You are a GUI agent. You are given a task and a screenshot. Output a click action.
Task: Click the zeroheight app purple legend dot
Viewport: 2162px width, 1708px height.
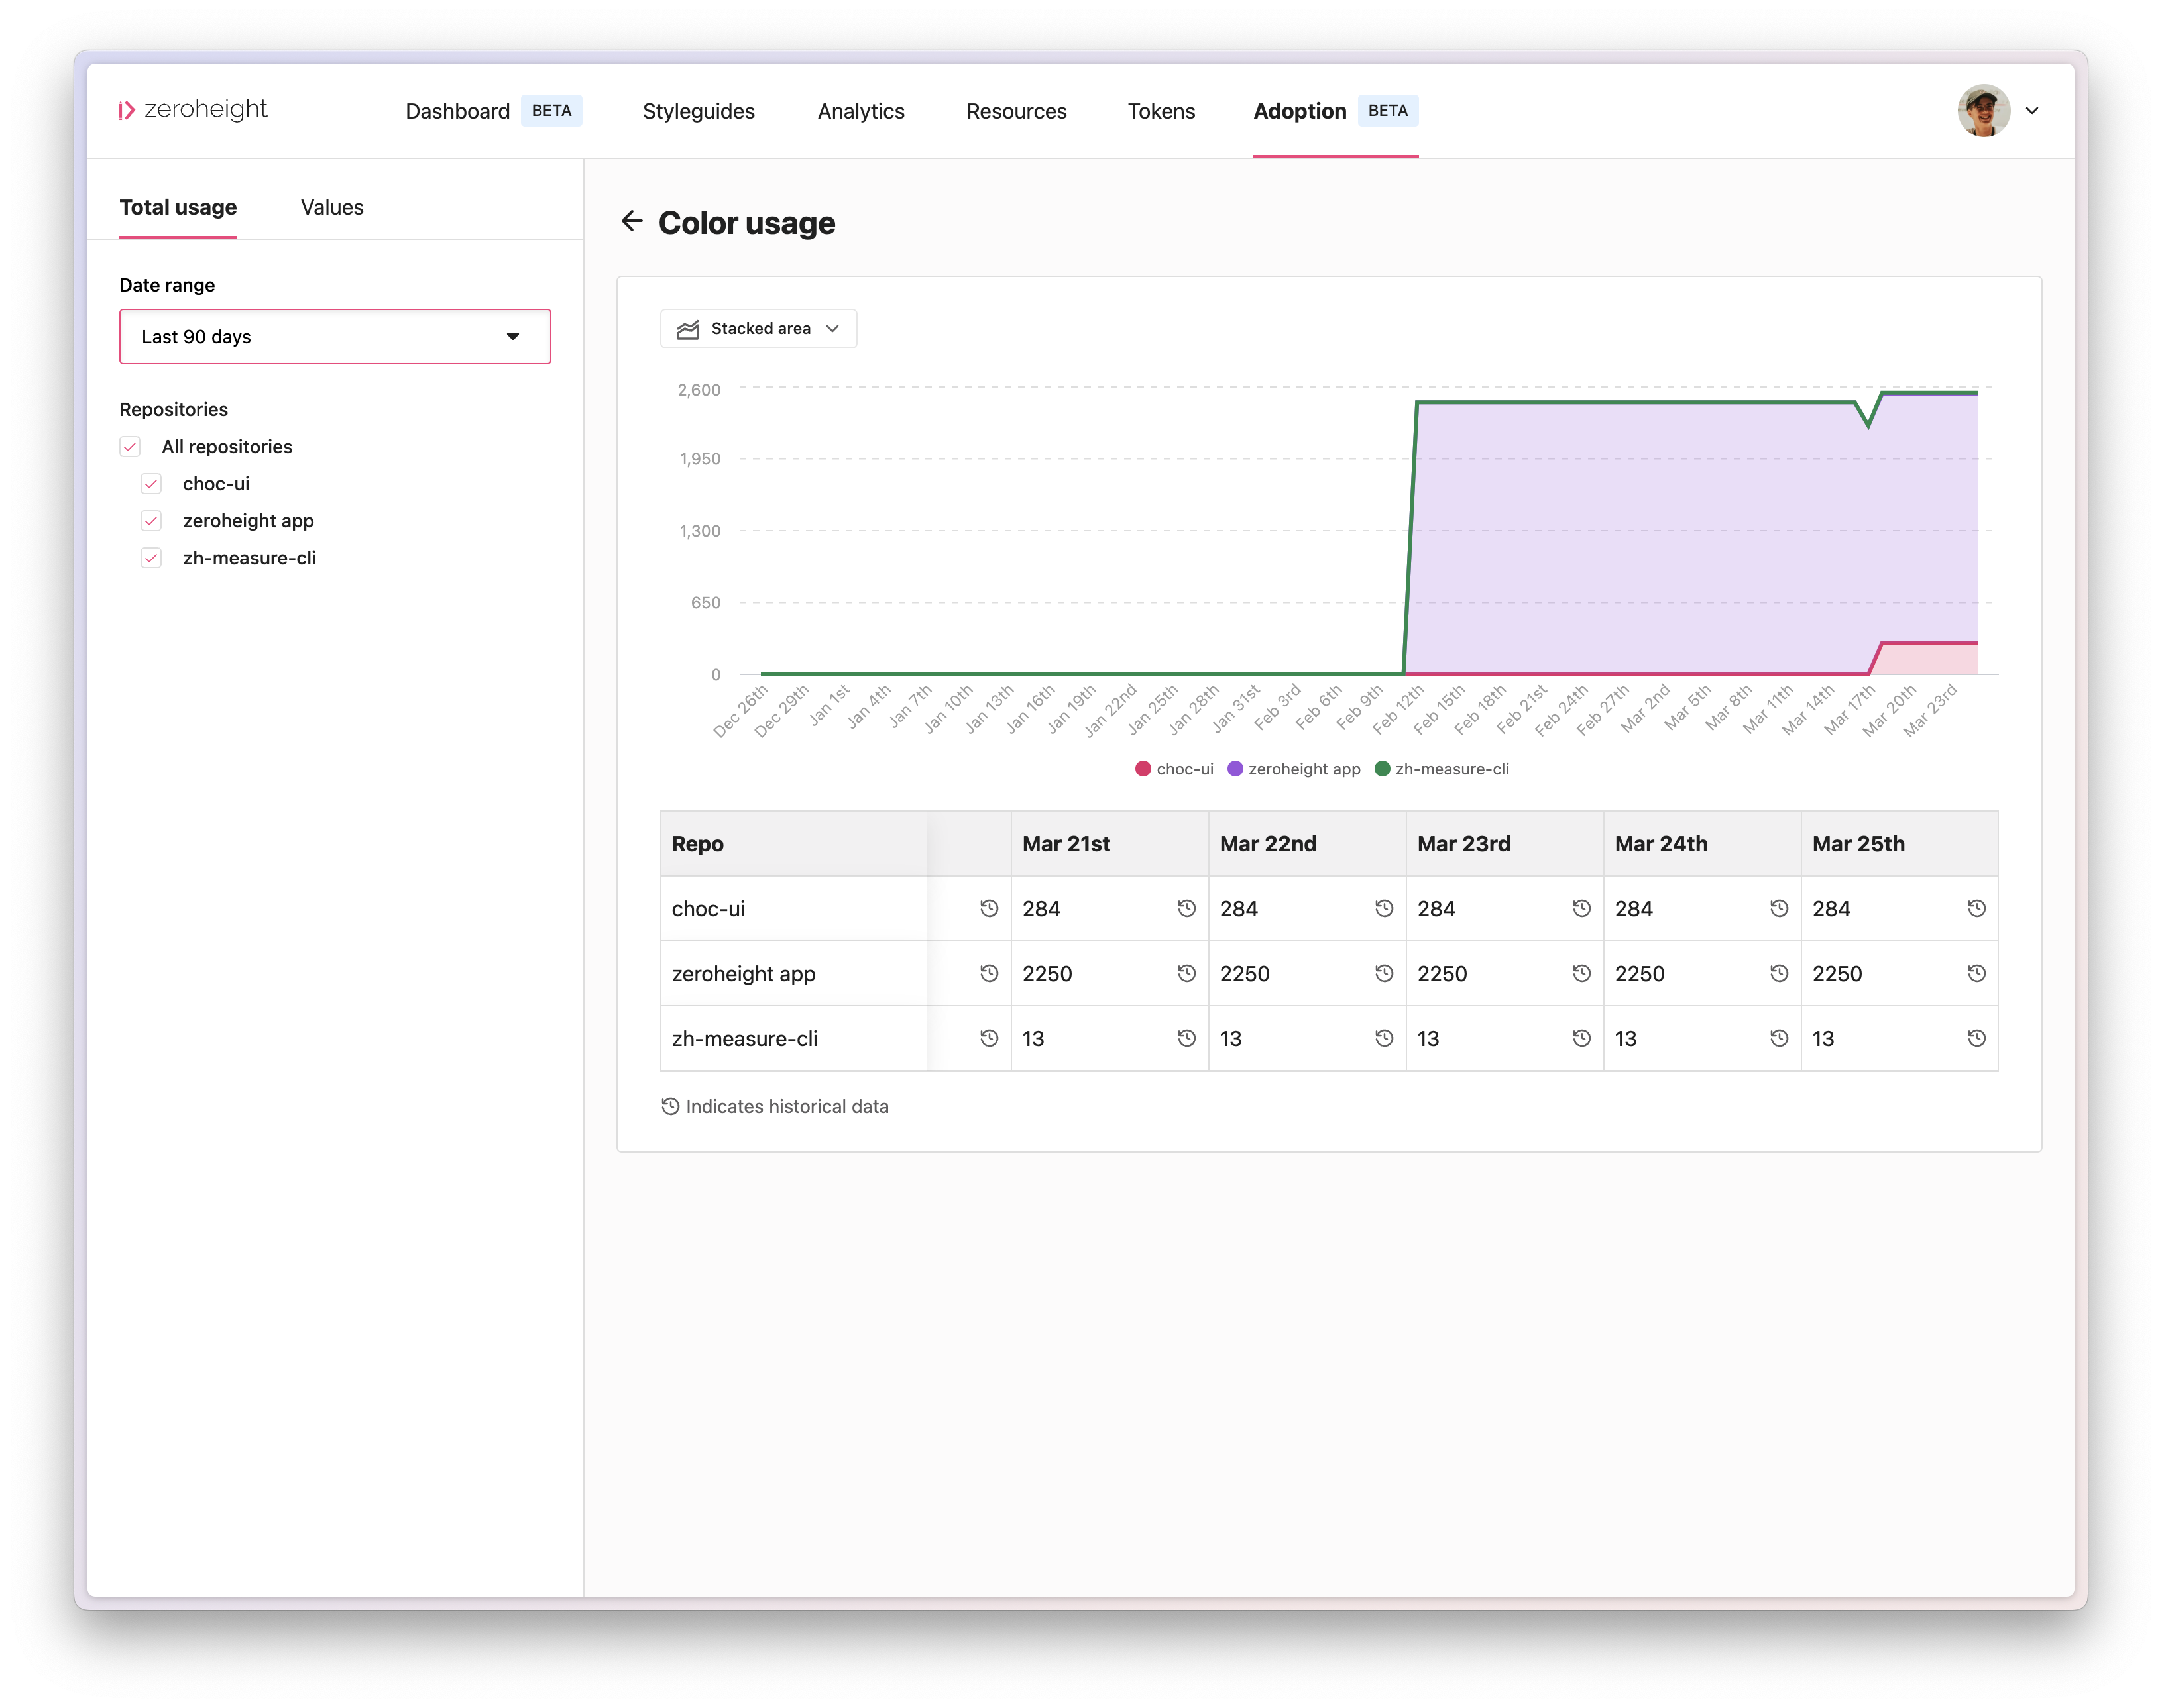[1235, 768]
